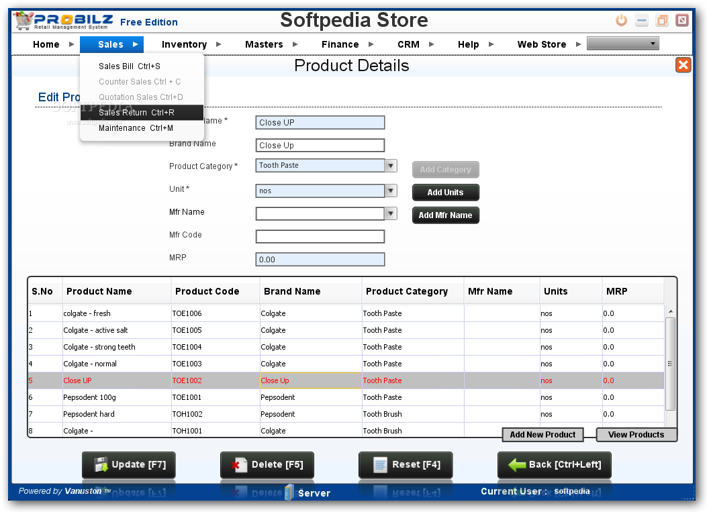Screen dimensions: 709x514
Task: Click the Product Category column header
Action: pos(414,291)
